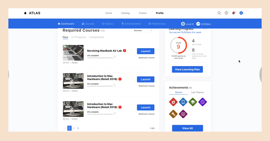Click the help question mark icon
Viewport: 270px width, 141px height.
point(226,13)
